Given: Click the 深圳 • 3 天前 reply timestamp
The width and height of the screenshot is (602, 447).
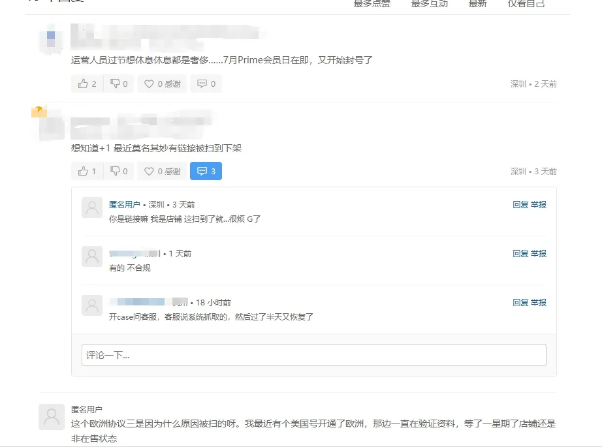Looking at the screenshot, I should (533, 171).
